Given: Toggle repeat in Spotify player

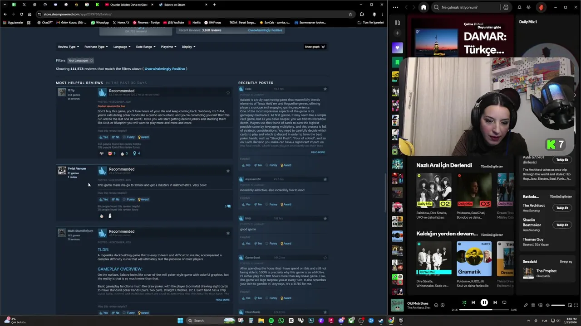Looking at the screenshot, I should 504,302.
